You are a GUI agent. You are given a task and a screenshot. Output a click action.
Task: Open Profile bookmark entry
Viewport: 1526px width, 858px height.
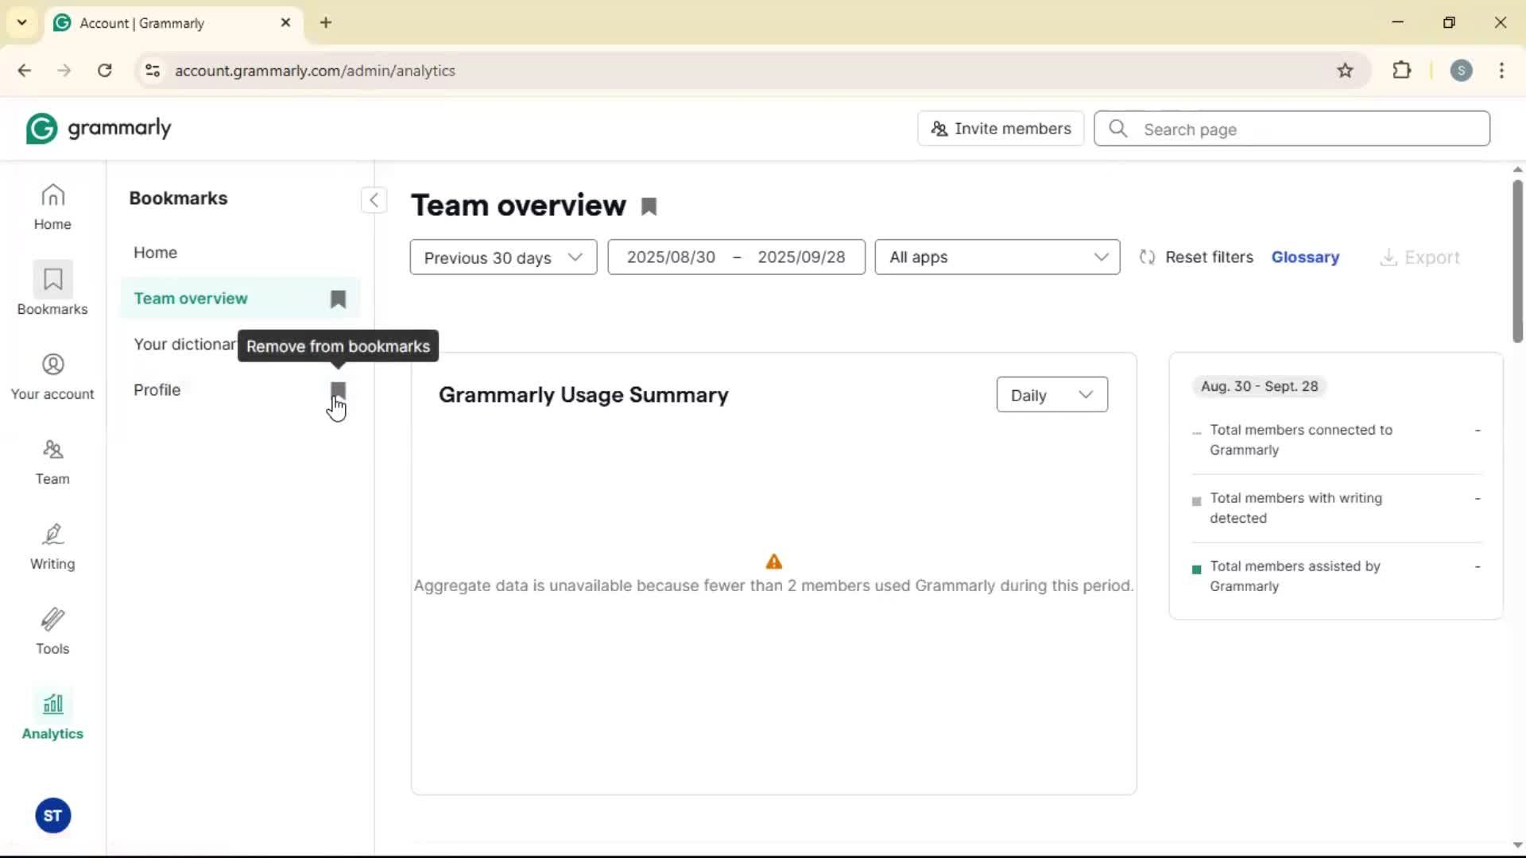point(157,390)
